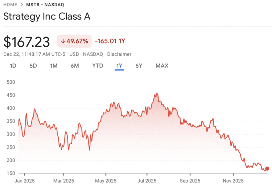
Task: Switch to the 6M range tab
Action: (x=75, y=66)
